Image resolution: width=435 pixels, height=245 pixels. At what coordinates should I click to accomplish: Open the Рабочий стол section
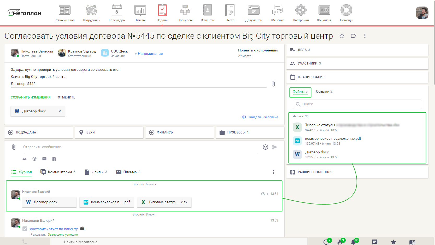click(64, 13)
